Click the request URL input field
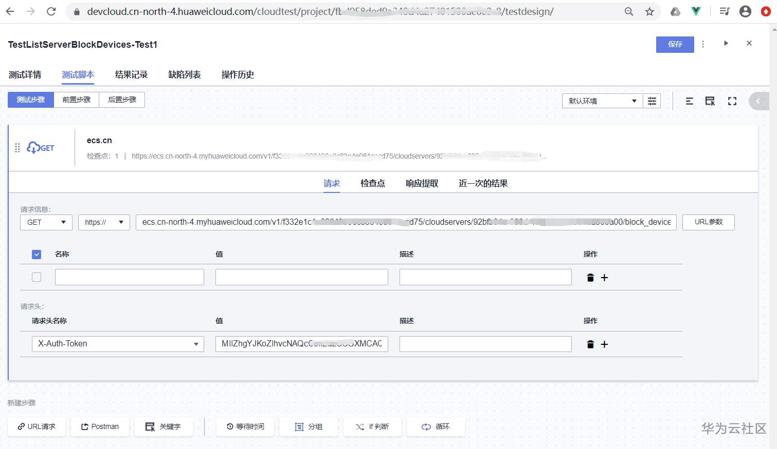This screenshot has height=449, width=777. click(x=406, y=222)
